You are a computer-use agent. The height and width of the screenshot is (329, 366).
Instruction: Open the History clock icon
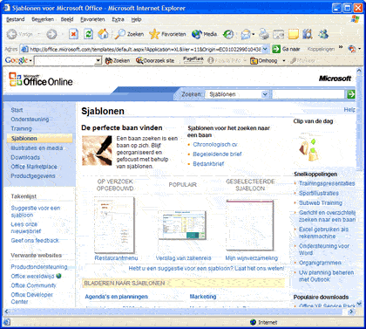228,34
